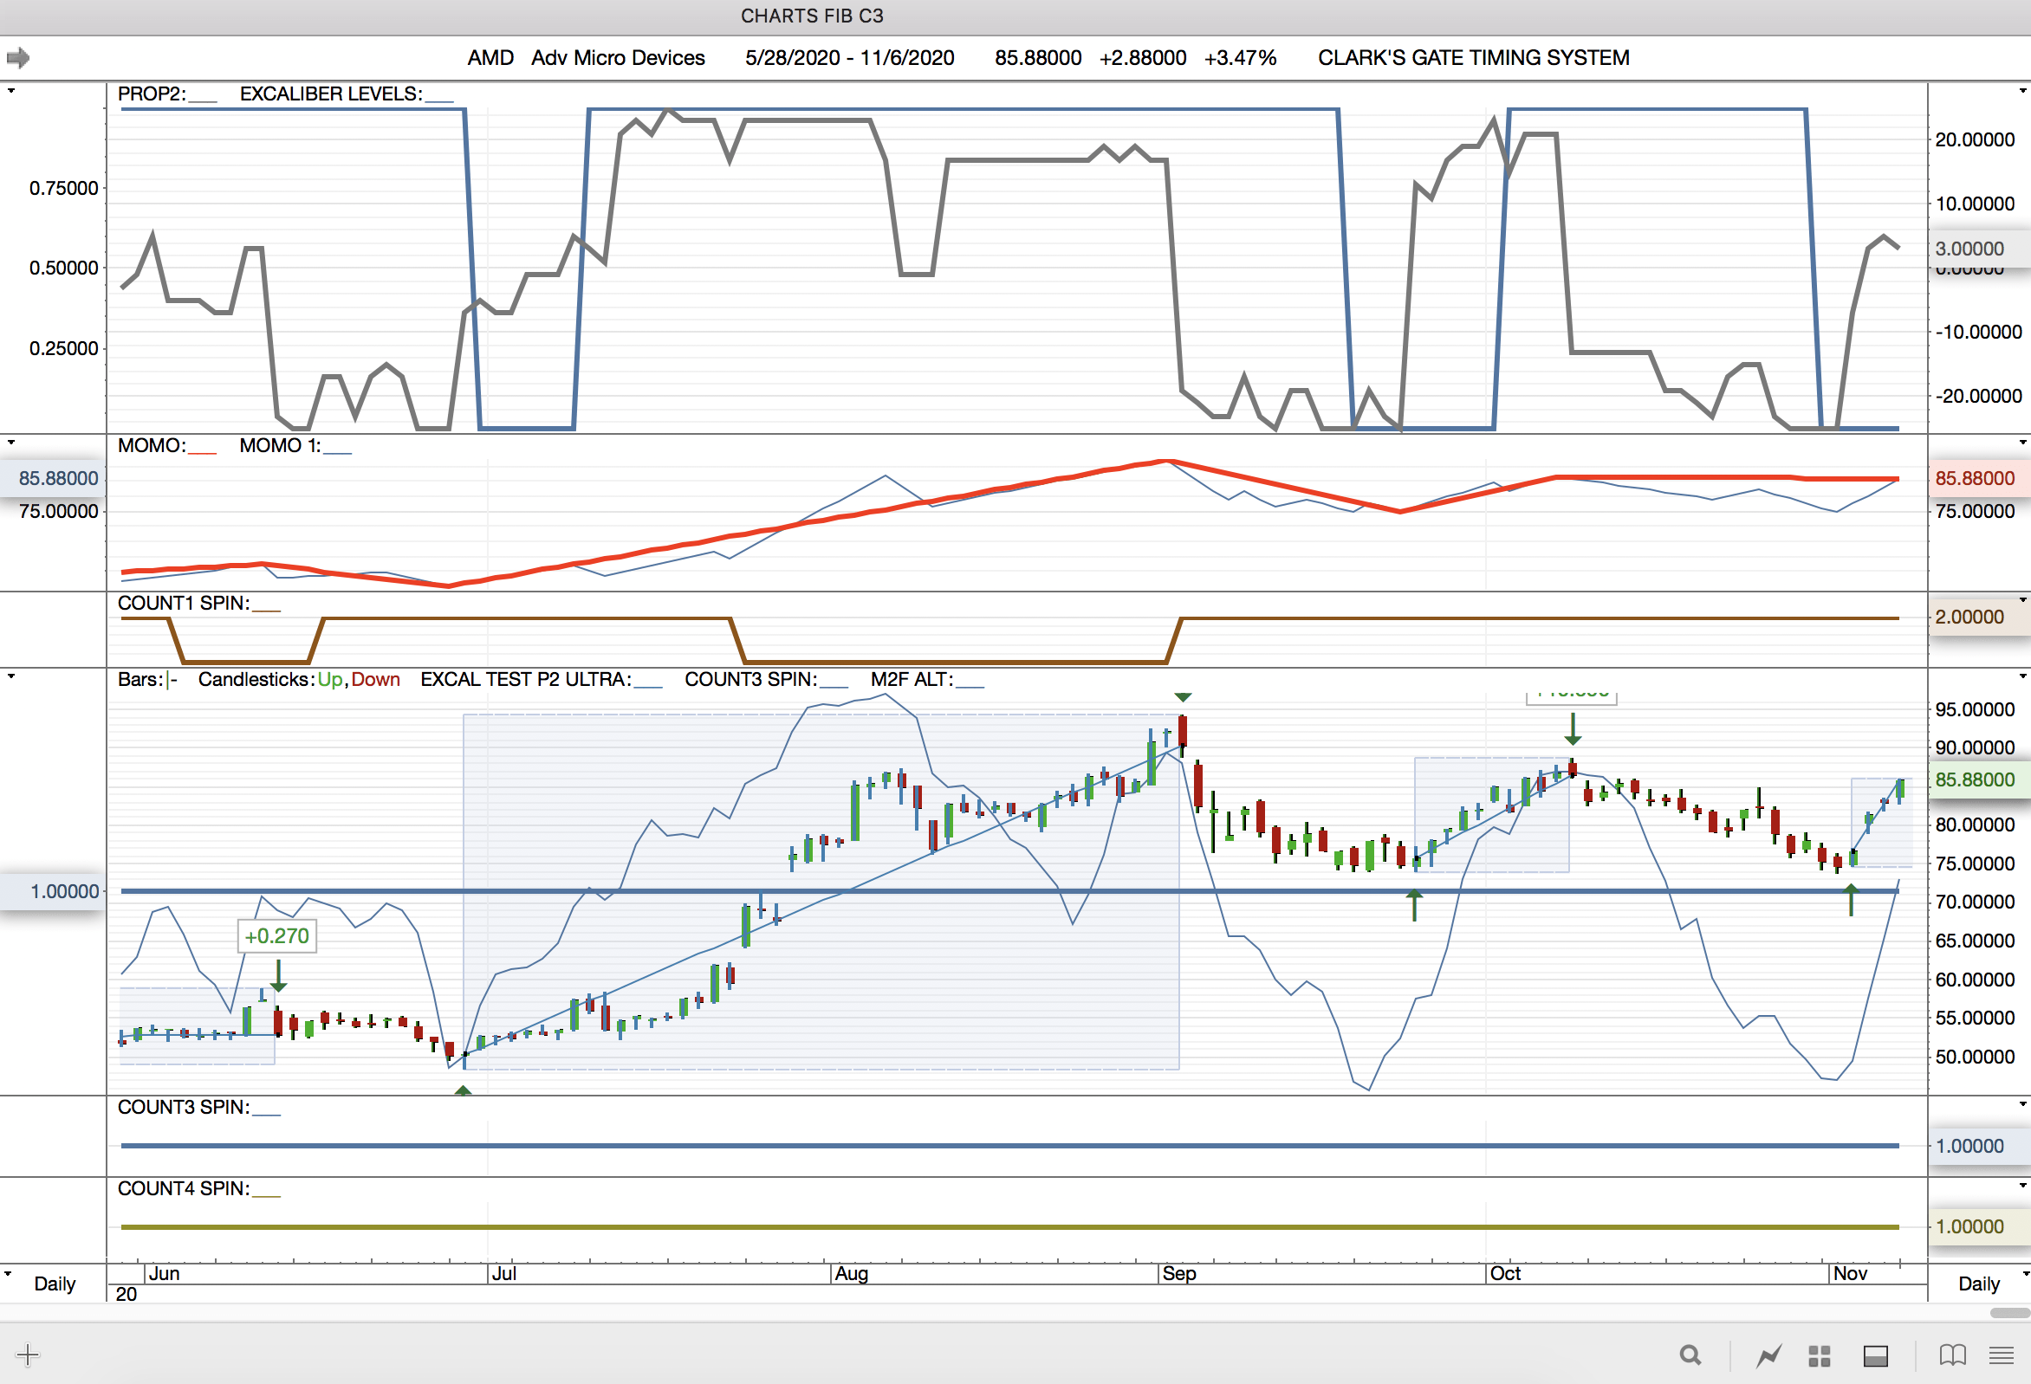Toggle the split-pane layout icon

point(1875,1355)
